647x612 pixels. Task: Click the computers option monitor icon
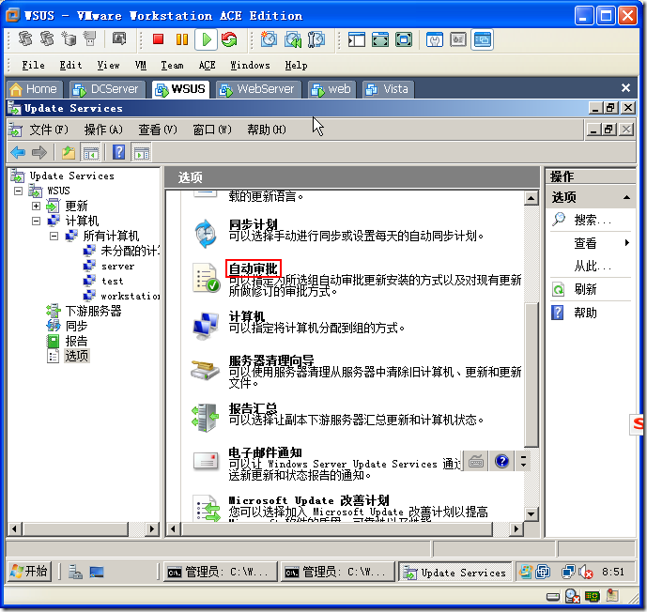(x=206, y=325)
